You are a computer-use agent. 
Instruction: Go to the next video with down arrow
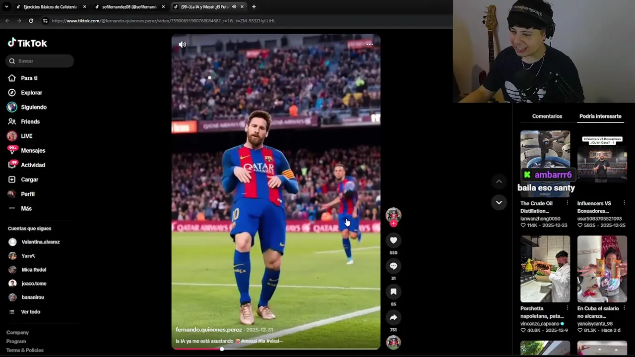(499, 202)
